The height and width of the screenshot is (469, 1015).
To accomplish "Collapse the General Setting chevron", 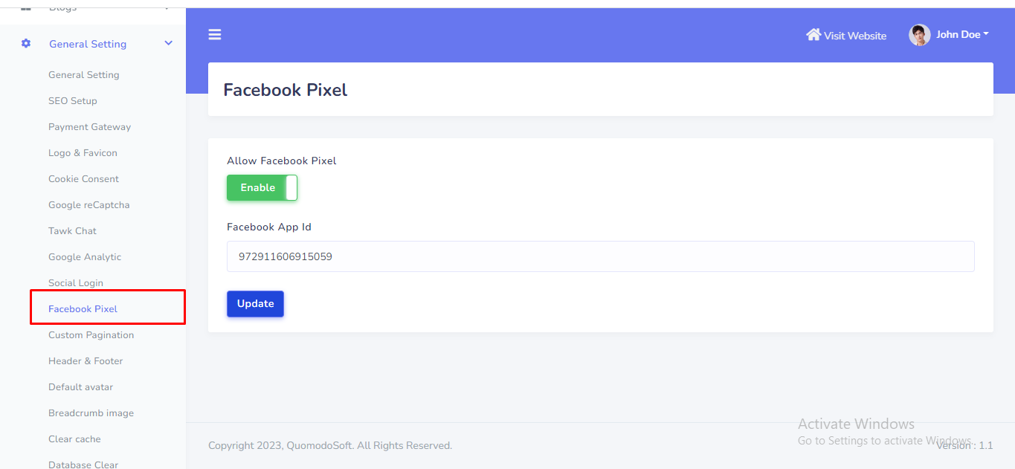I will tap(169, 44).
